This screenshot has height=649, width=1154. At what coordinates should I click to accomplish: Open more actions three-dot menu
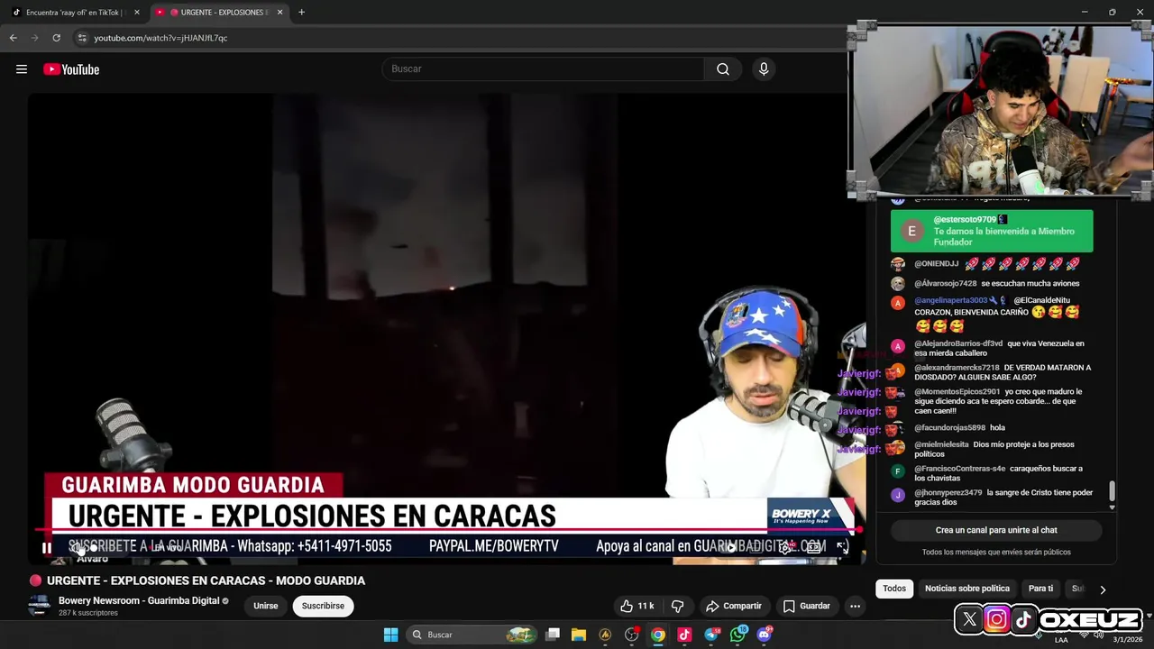pyautogui.click(x=855, y=606)
